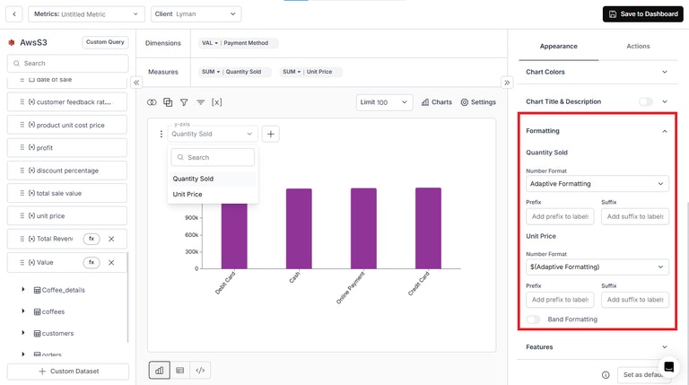Click the Custom Dataset button
Image resolution: width=689 pixels, height=385 pixels.
pos(68,372)
